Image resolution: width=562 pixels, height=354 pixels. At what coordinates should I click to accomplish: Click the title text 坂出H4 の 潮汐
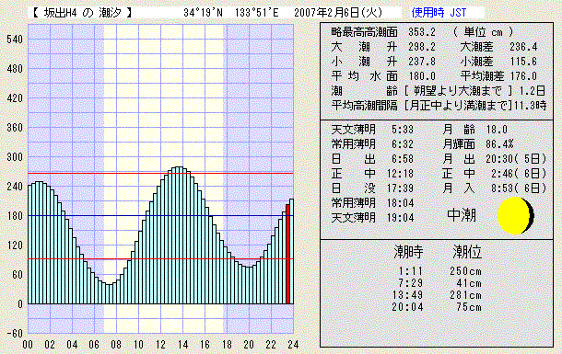(82, 13)
